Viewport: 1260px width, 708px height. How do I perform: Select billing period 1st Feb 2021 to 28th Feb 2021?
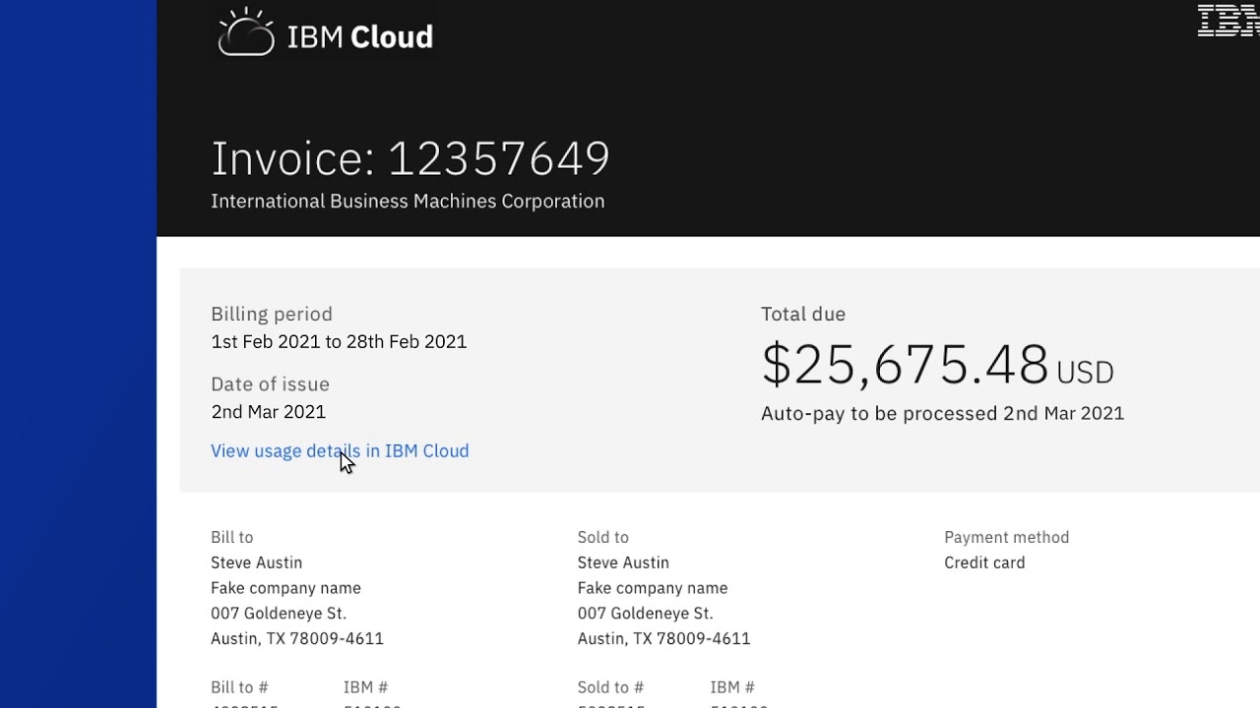[339, 341]
